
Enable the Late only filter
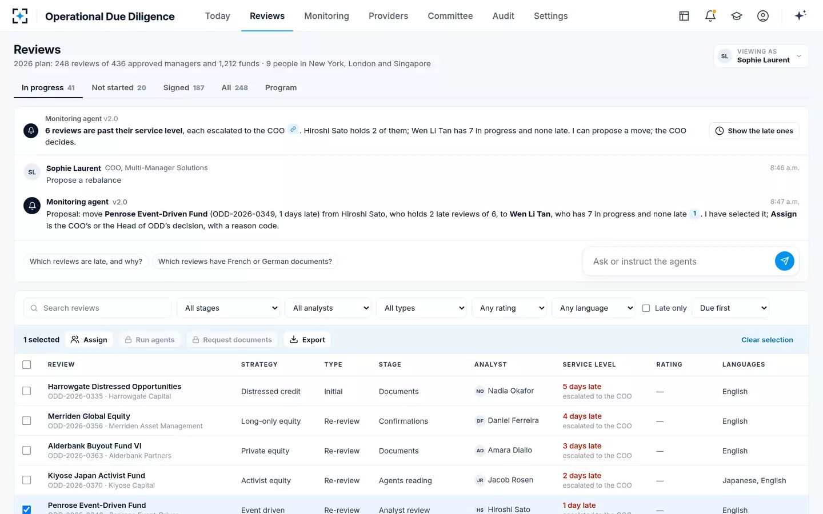(646, 308)
